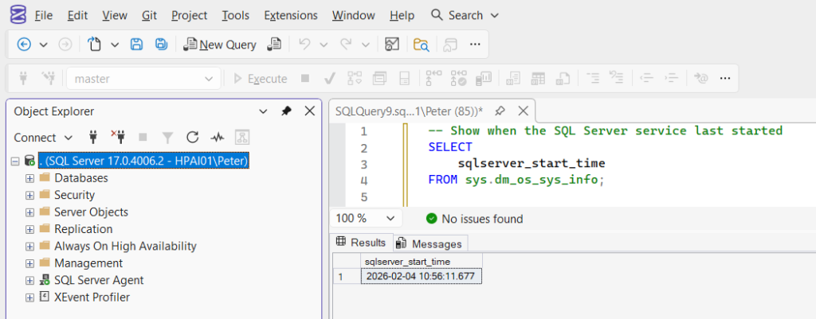Toggle Include Live Query Statistics

(x=459, y=79)
